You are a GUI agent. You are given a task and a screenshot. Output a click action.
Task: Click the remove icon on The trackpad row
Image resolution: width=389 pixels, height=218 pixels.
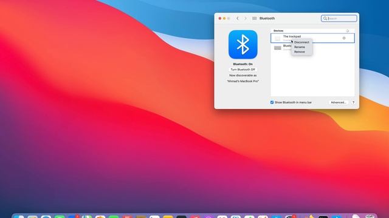point(344,38)
